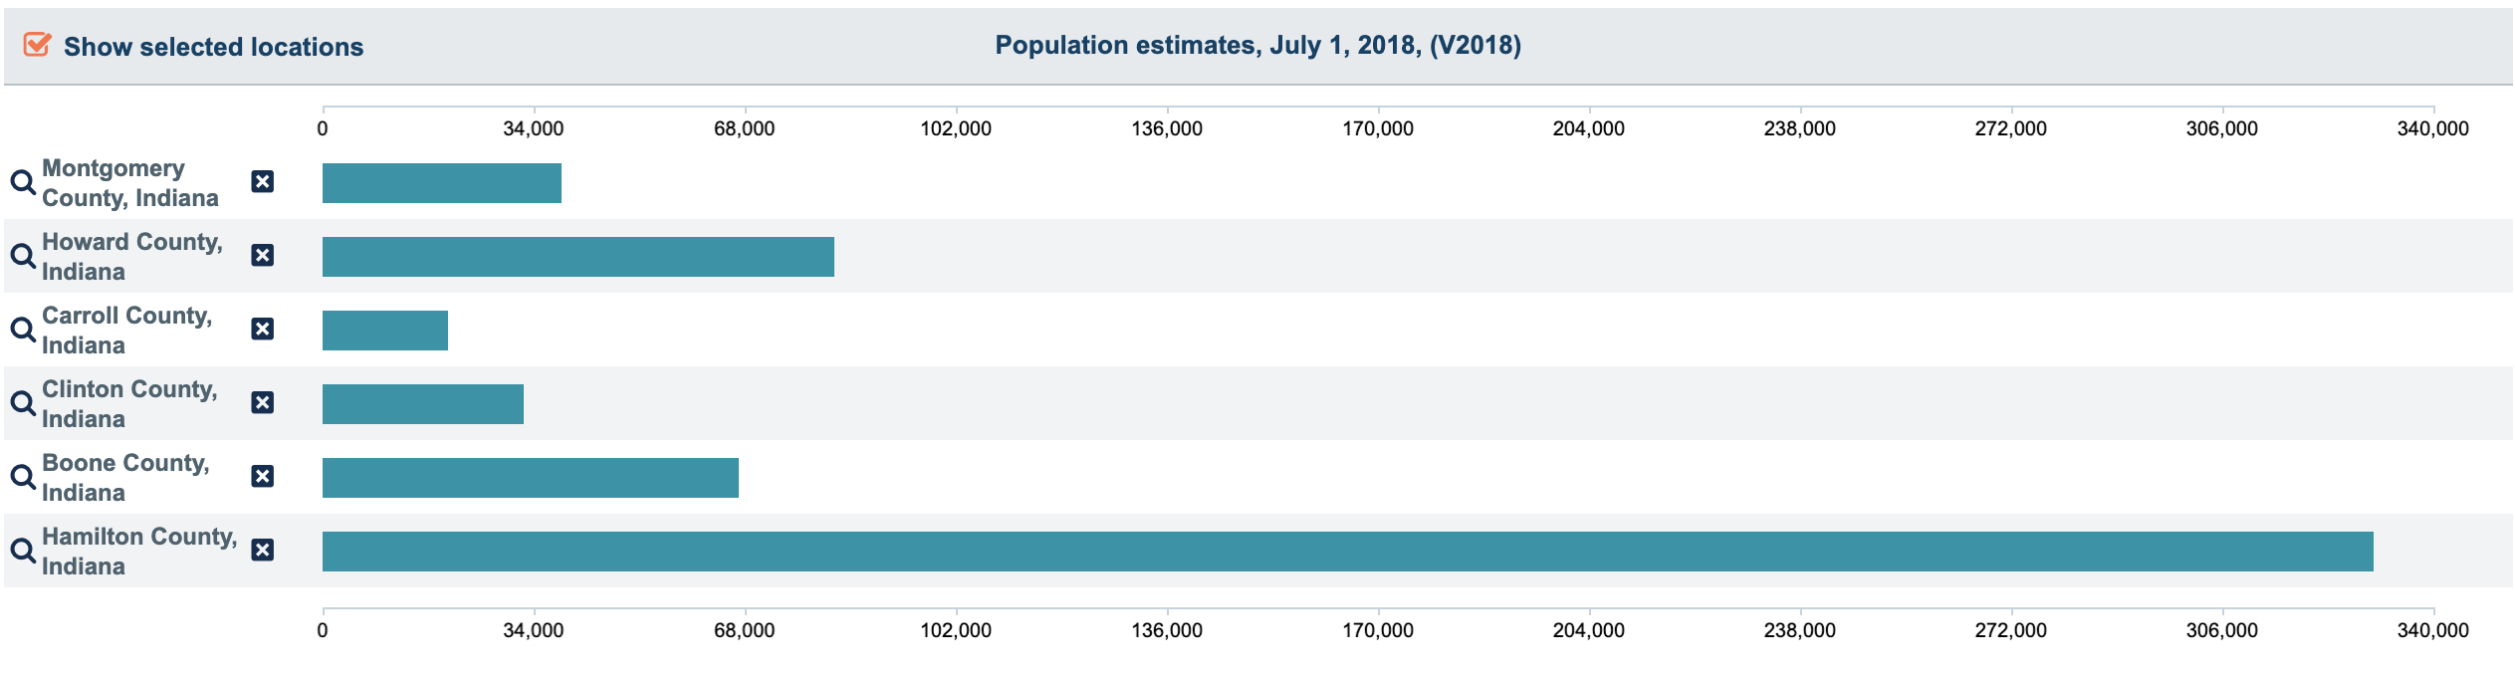
Task: Click the magnifier icon for Hamilton County
Action: coord(23,551)
